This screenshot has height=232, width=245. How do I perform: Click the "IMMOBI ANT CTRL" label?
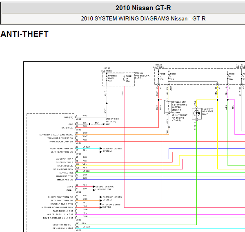pos(65,176)
